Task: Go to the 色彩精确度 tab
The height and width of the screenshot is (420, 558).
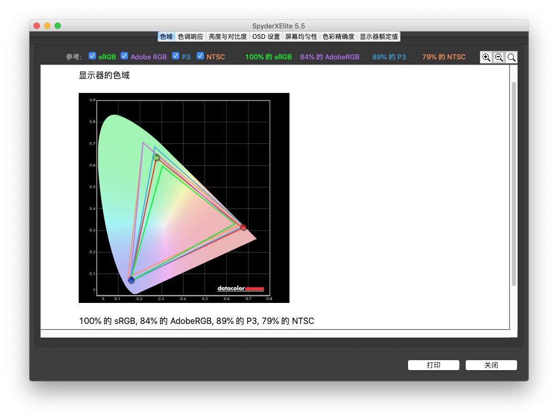Action: point(338,37)
